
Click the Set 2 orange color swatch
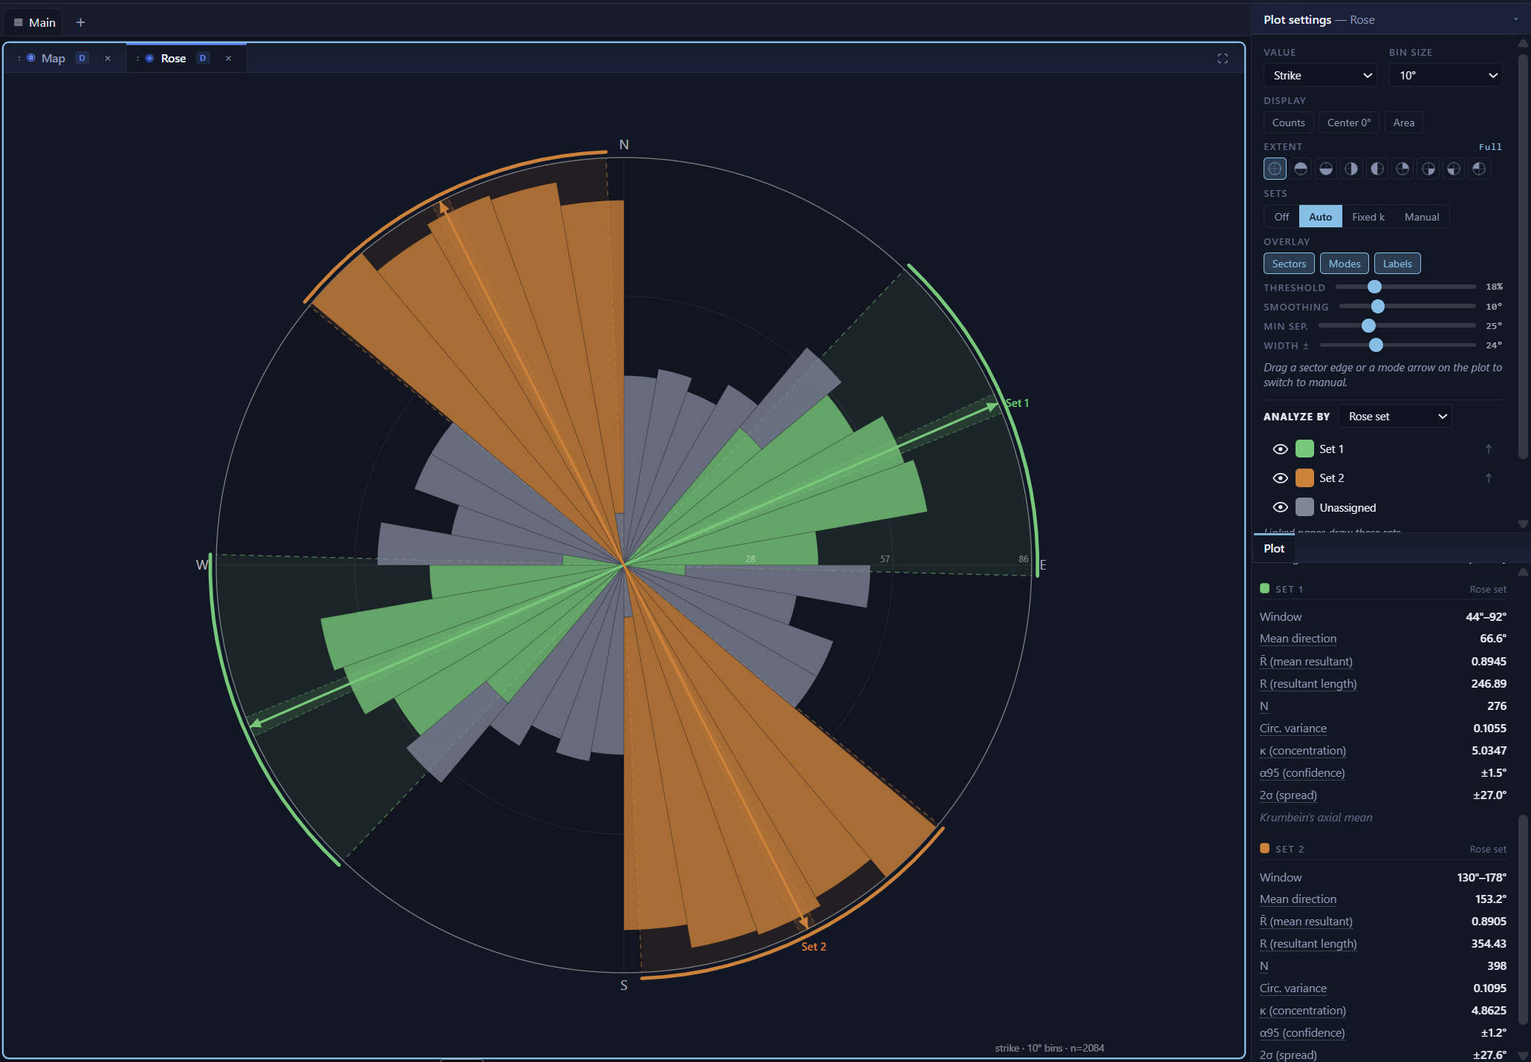[1304, 478]
